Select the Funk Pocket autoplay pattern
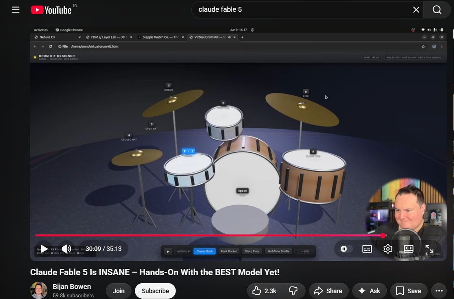 229,251
